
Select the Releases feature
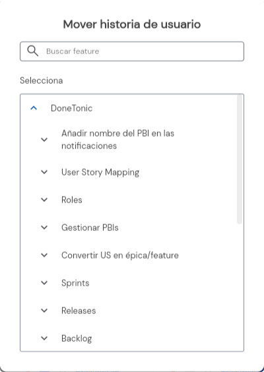coord(79,311)
